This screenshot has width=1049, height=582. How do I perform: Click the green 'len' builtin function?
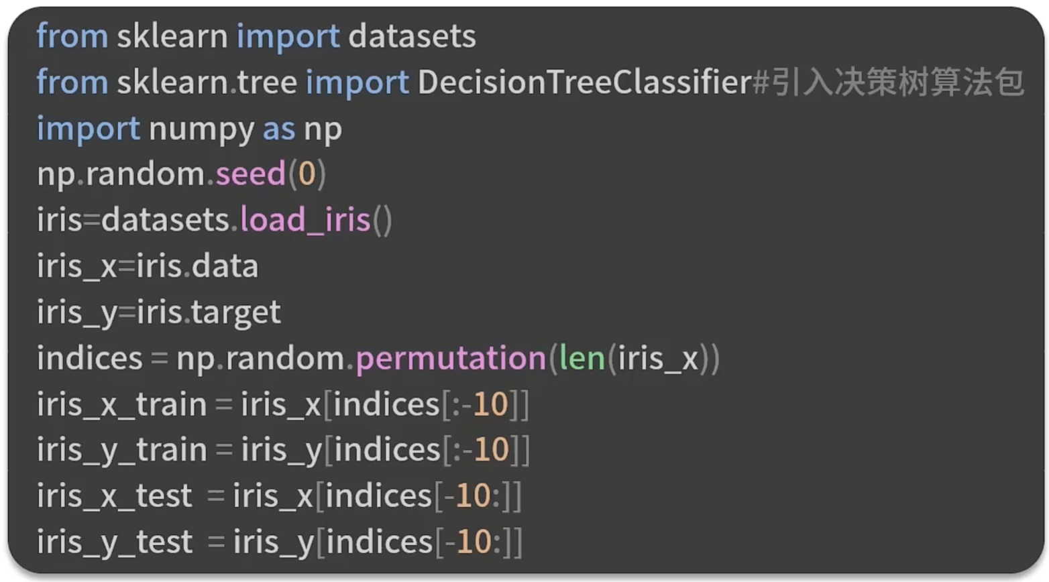582,358
